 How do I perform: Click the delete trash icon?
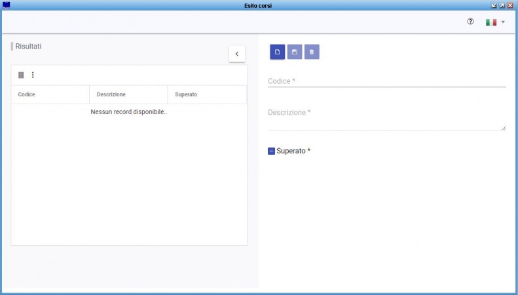[x=312, y=52]
